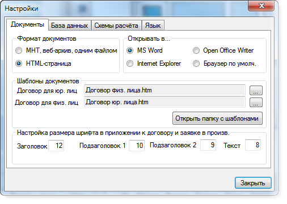This screenshot has height=204, width=287.
Task: Click the Договор для физ. лиц label
Action: (x=47, y=103)
